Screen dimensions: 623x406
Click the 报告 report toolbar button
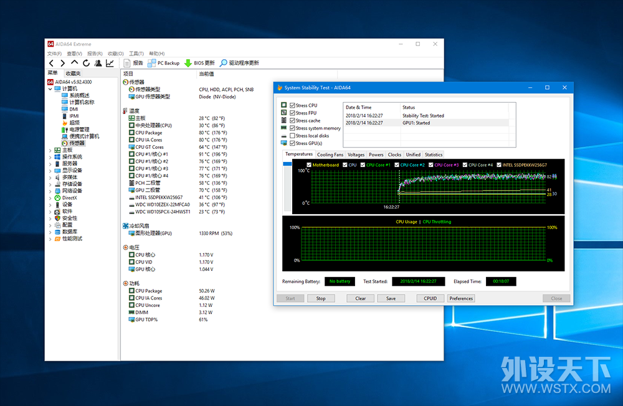coord(133,63)
